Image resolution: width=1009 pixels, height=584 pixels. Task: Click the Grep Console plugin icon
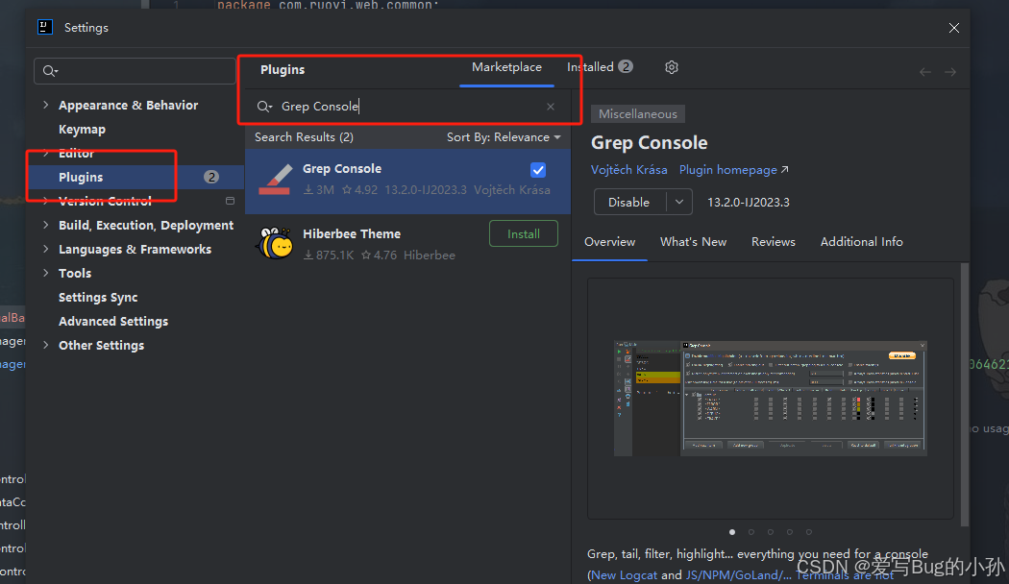[x=275, y=180]
